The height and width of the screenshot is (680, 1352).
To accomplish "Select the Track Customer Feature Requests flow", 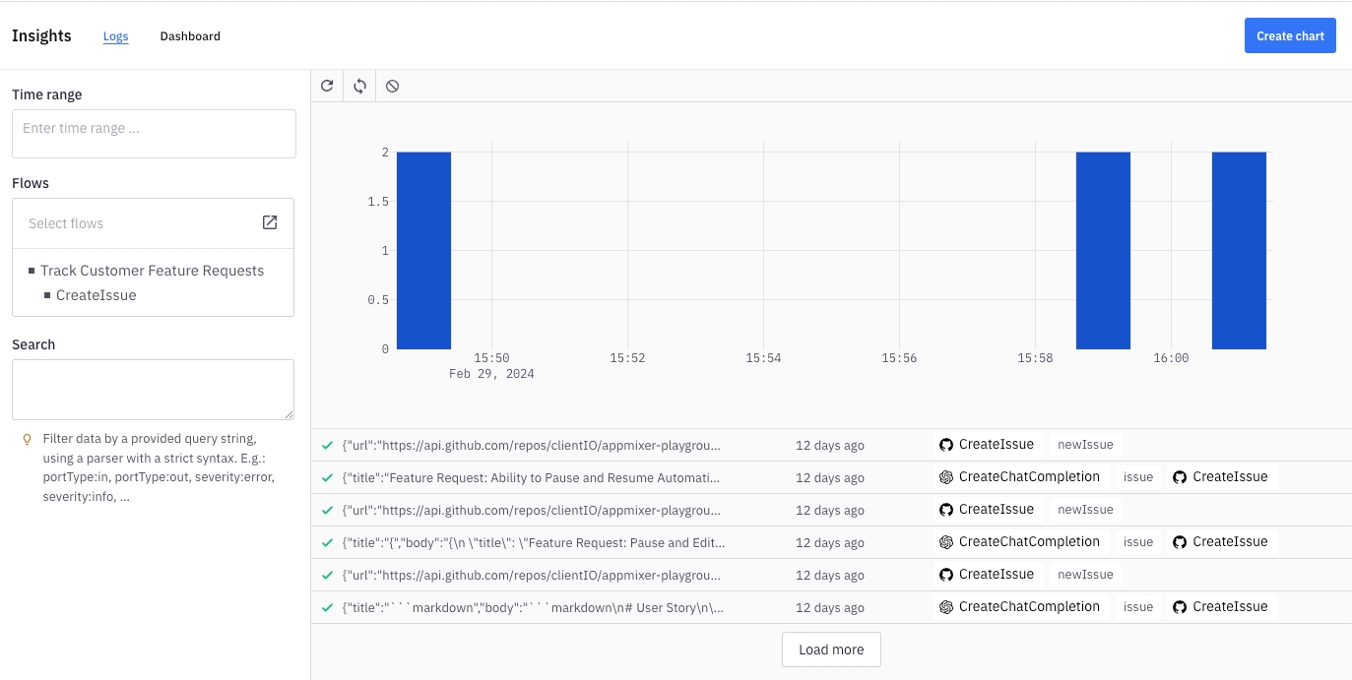I will 152,271.
